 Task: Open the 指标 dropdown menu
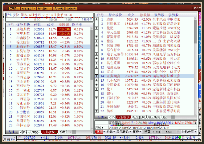pos(111,132)
